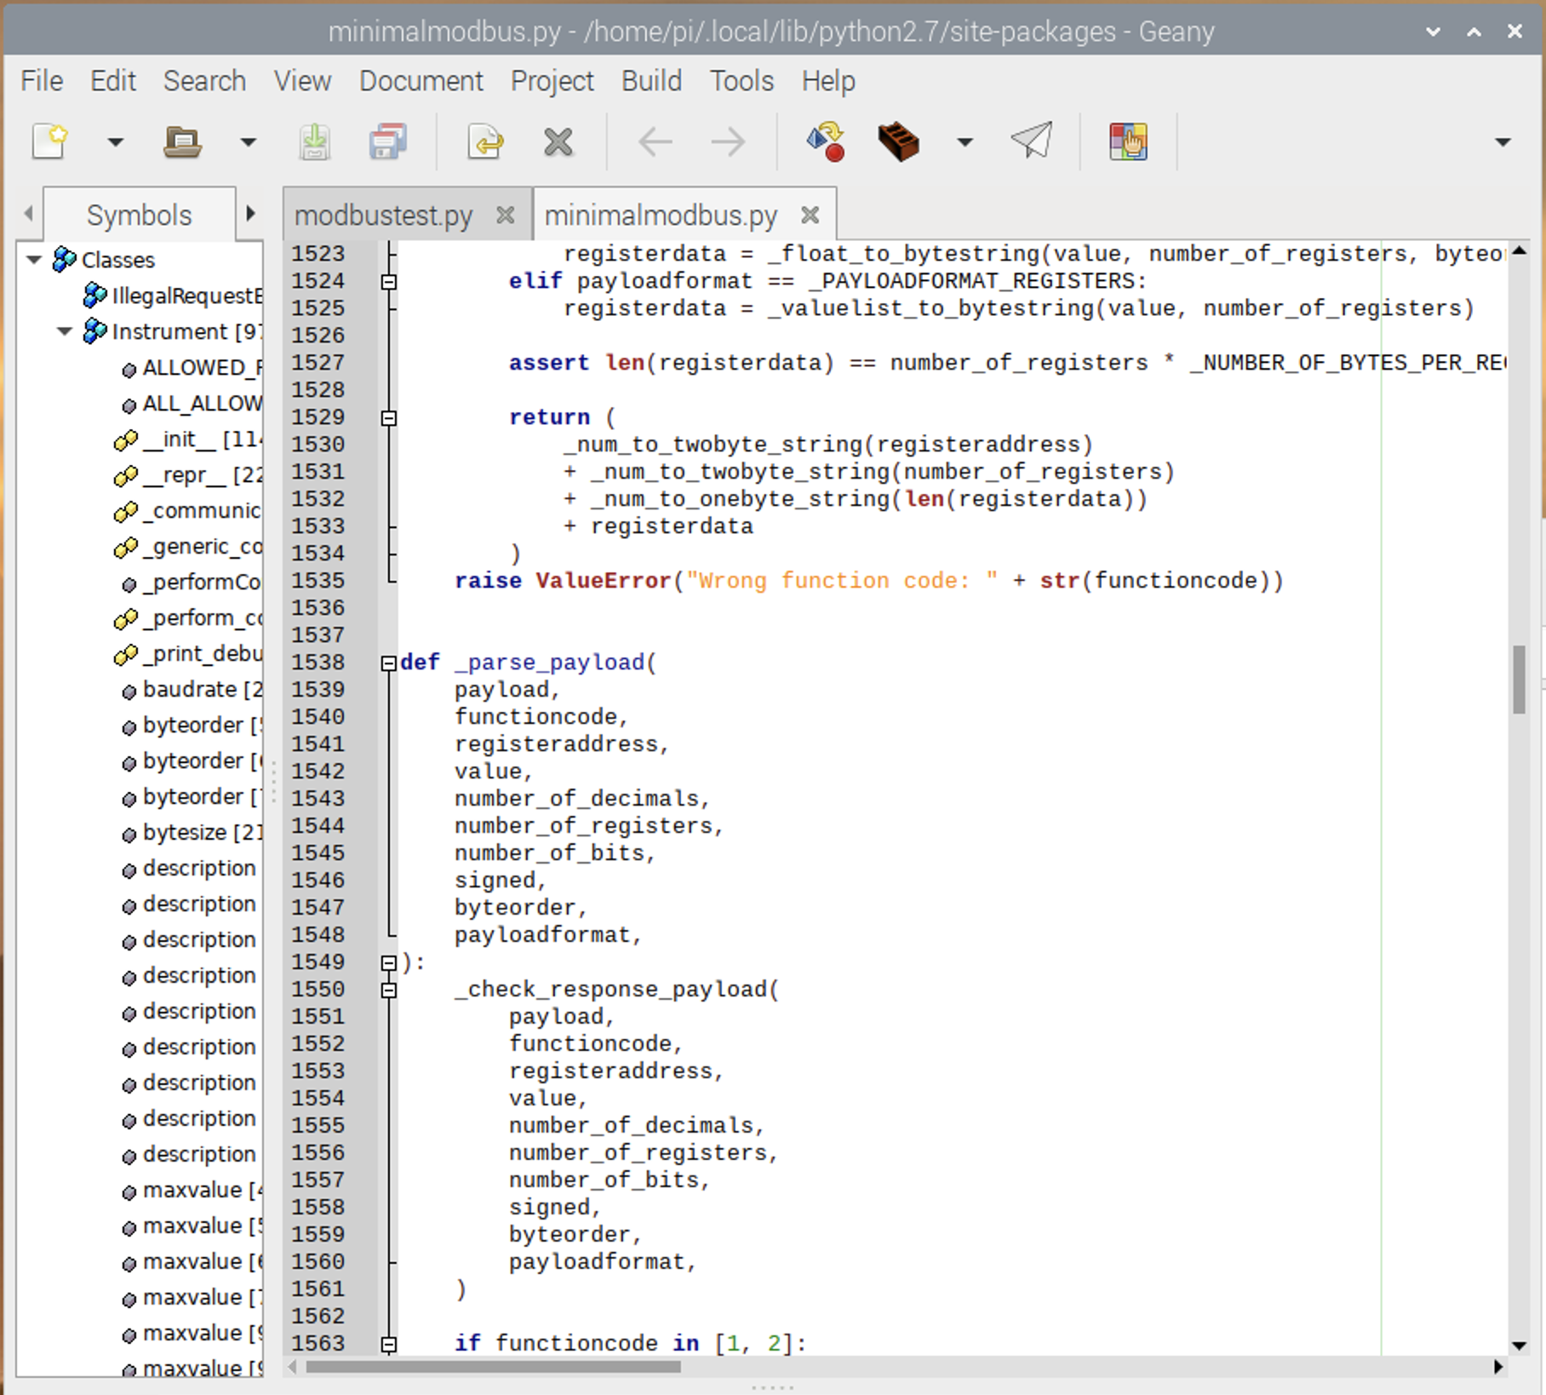
Task: Open the Project menu
Action: click(552, 81)
